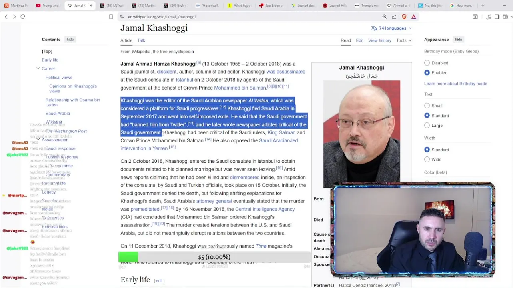This screenshot has height=288, width=513.
Task: Click the zoom magnifier icon in address bar
Action: tap(385, 17)
